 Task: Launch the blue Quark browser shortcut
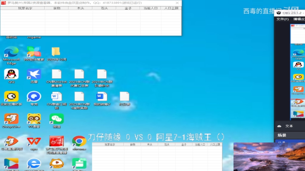pyautogui.click(x=34, y=98)
